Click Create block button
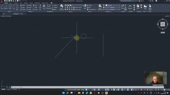The width and height of the screenshot is (170, 95). click(x=89, y=5)
